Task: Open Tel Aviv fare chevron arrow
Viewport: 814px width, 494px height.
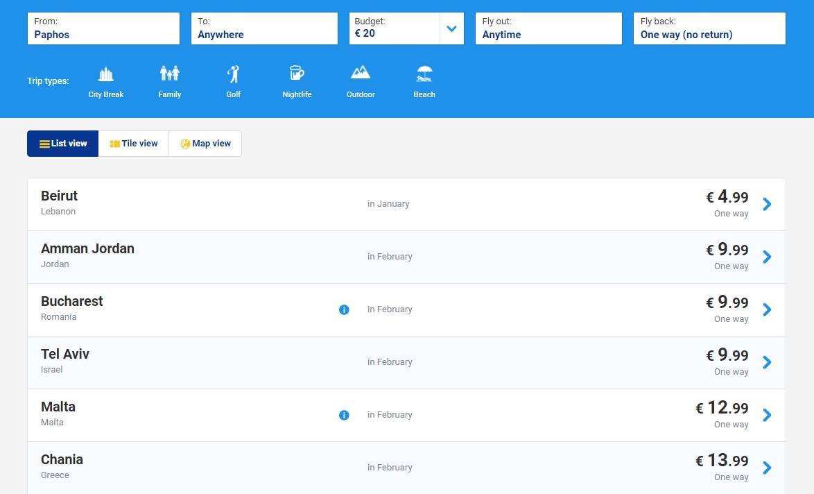Action: coord(767,362)
